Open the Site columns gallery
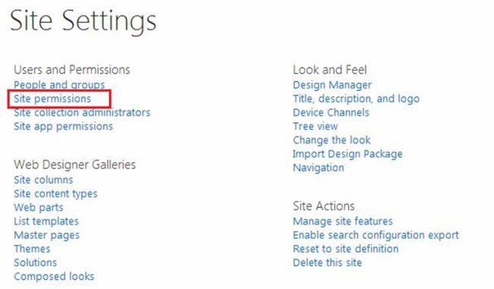Image resolution: width=494 pixels, height=289 pixels. coord(43,180)
